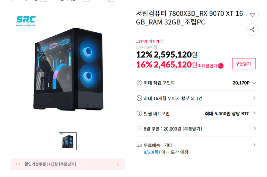Click the delivery truck icon

(x=139, y=145)
